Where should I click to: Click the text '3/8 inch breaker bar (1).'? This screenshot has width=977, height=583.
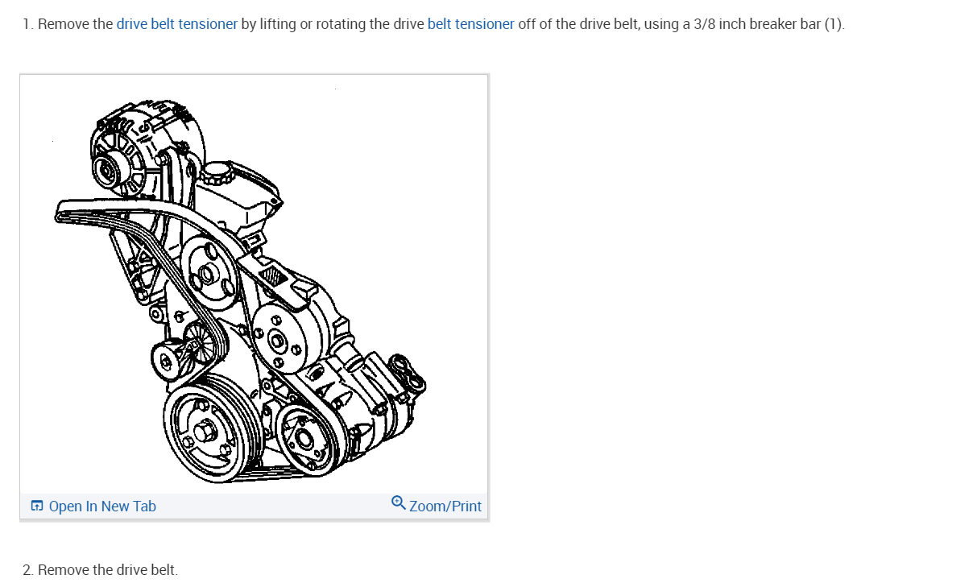[769, 23]
